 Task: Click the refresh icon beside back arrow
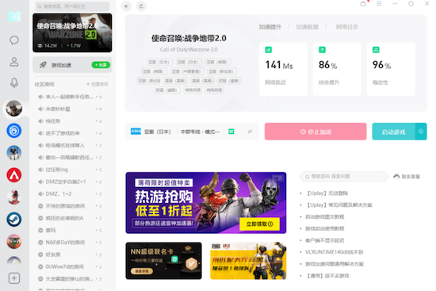tap(141, 6)
